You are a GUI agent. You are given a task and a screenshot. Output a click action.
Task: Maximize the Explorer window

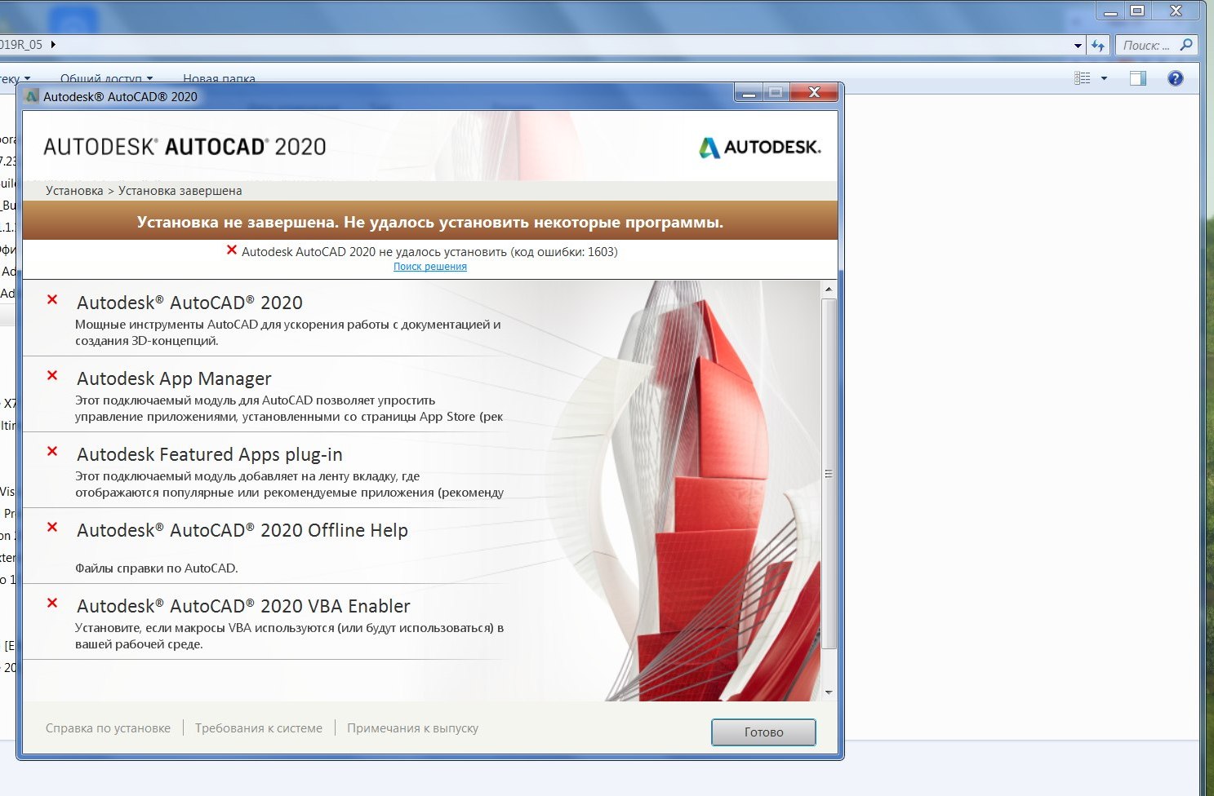(1137, 11)
